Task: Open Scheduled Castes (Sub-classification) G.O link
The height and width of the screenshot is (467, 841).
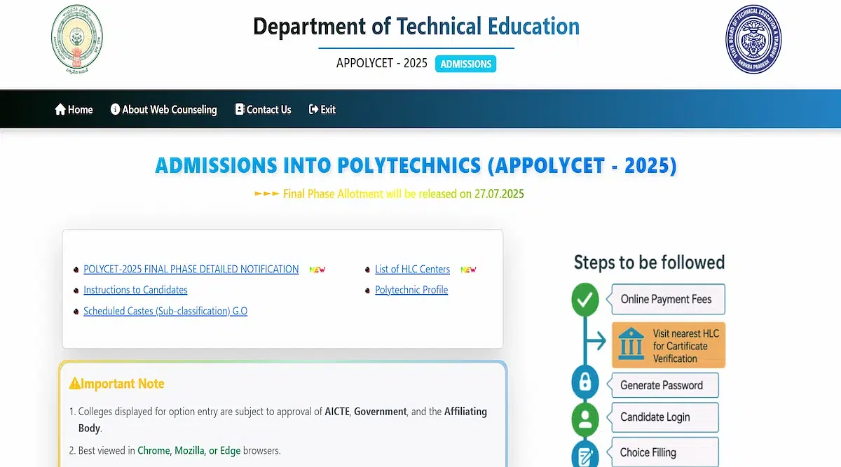Action: (x=165, y=311)
